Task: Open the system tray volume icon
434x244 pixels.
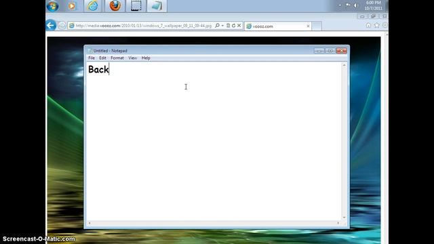Action: click(356, 5)
